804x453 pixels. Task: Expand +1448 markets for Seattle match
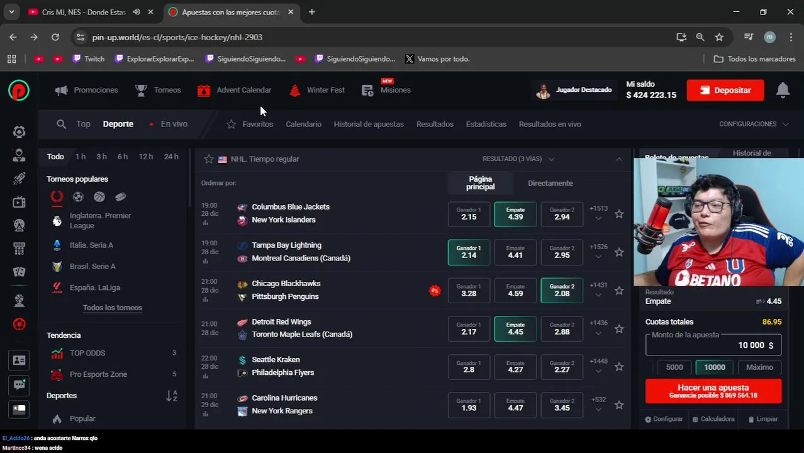pos(598,366)
